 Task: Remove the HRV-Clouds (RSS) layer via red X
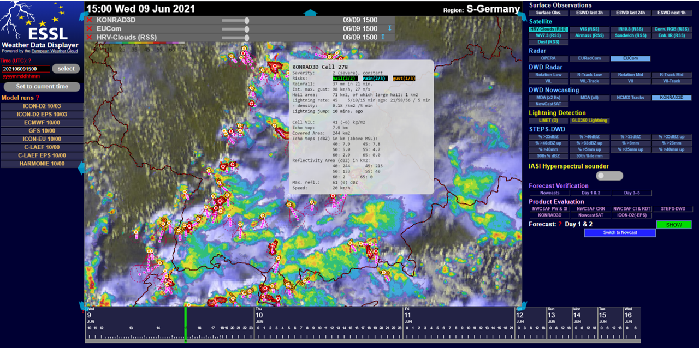click(x=89, y=37)
